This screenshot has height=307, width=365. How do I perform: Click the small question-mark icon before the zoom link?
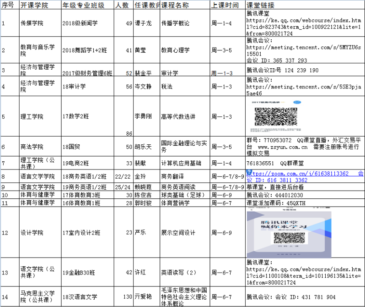pyautogui.click(x=249, y=173)
